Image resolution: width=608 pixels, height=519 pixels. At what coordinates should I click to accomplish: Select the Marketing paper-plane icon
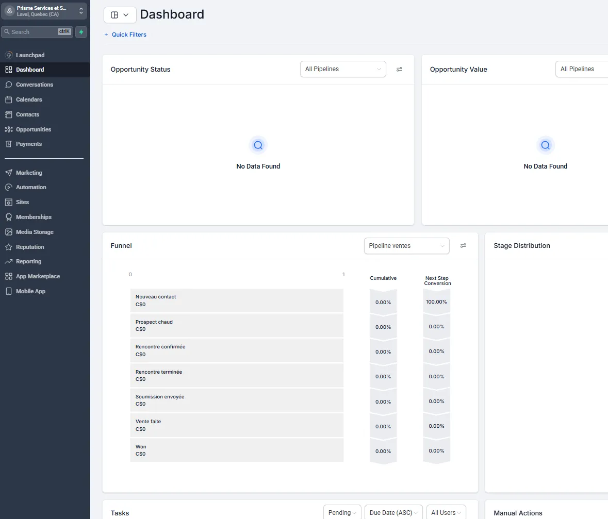[x=10, y=172]
